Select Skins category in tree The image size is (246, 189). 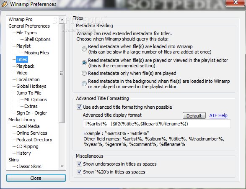click(13, 160)
